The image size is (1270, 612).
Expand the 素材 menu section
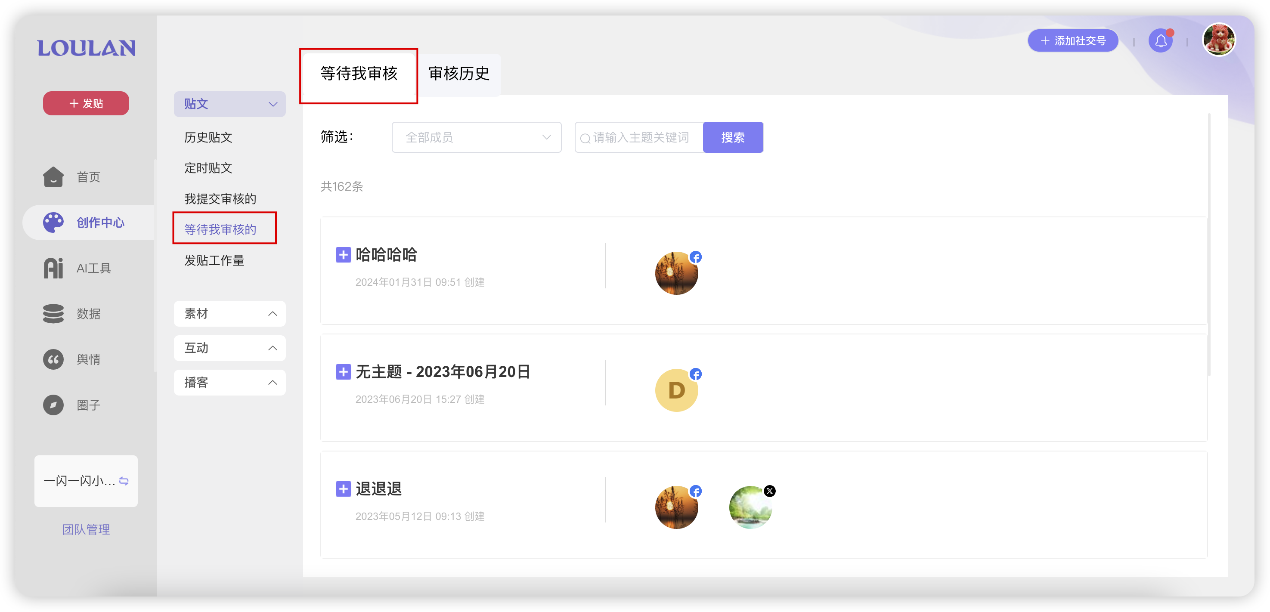tap(230, 313)
